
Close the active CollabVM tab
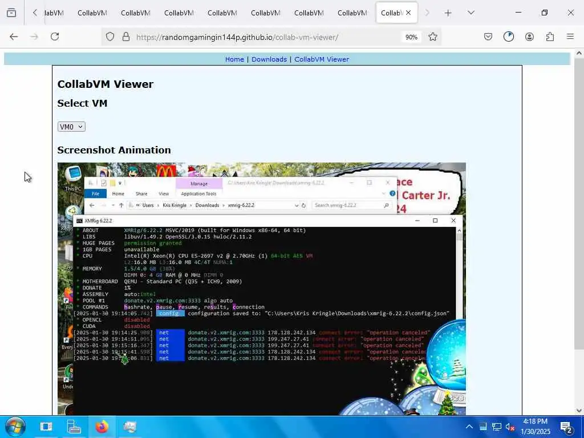(x=408, y=13)
